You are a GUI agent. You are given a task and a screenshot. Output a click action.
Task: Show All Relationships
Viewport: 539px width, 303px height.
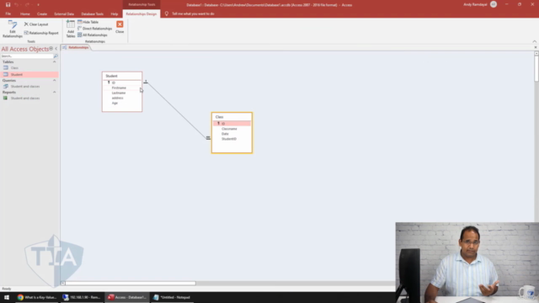pyautogui.click(x=93, y=35)
